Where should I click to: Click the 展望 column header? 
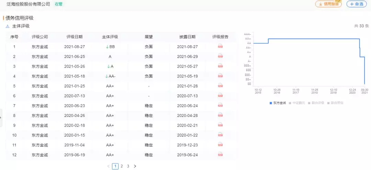pos(149,37)
